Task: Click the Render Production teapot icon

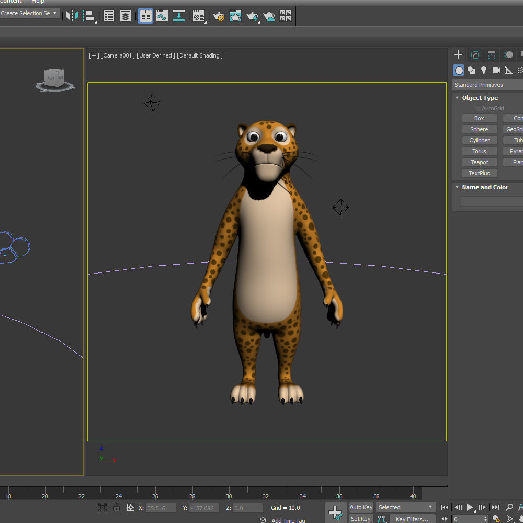Action: point(252,16)
